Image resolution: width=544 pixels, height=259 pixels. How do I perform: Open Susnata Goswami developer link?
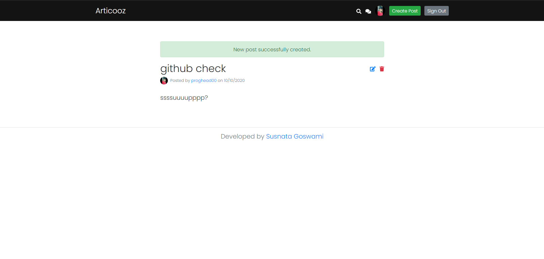pos(295,136)
